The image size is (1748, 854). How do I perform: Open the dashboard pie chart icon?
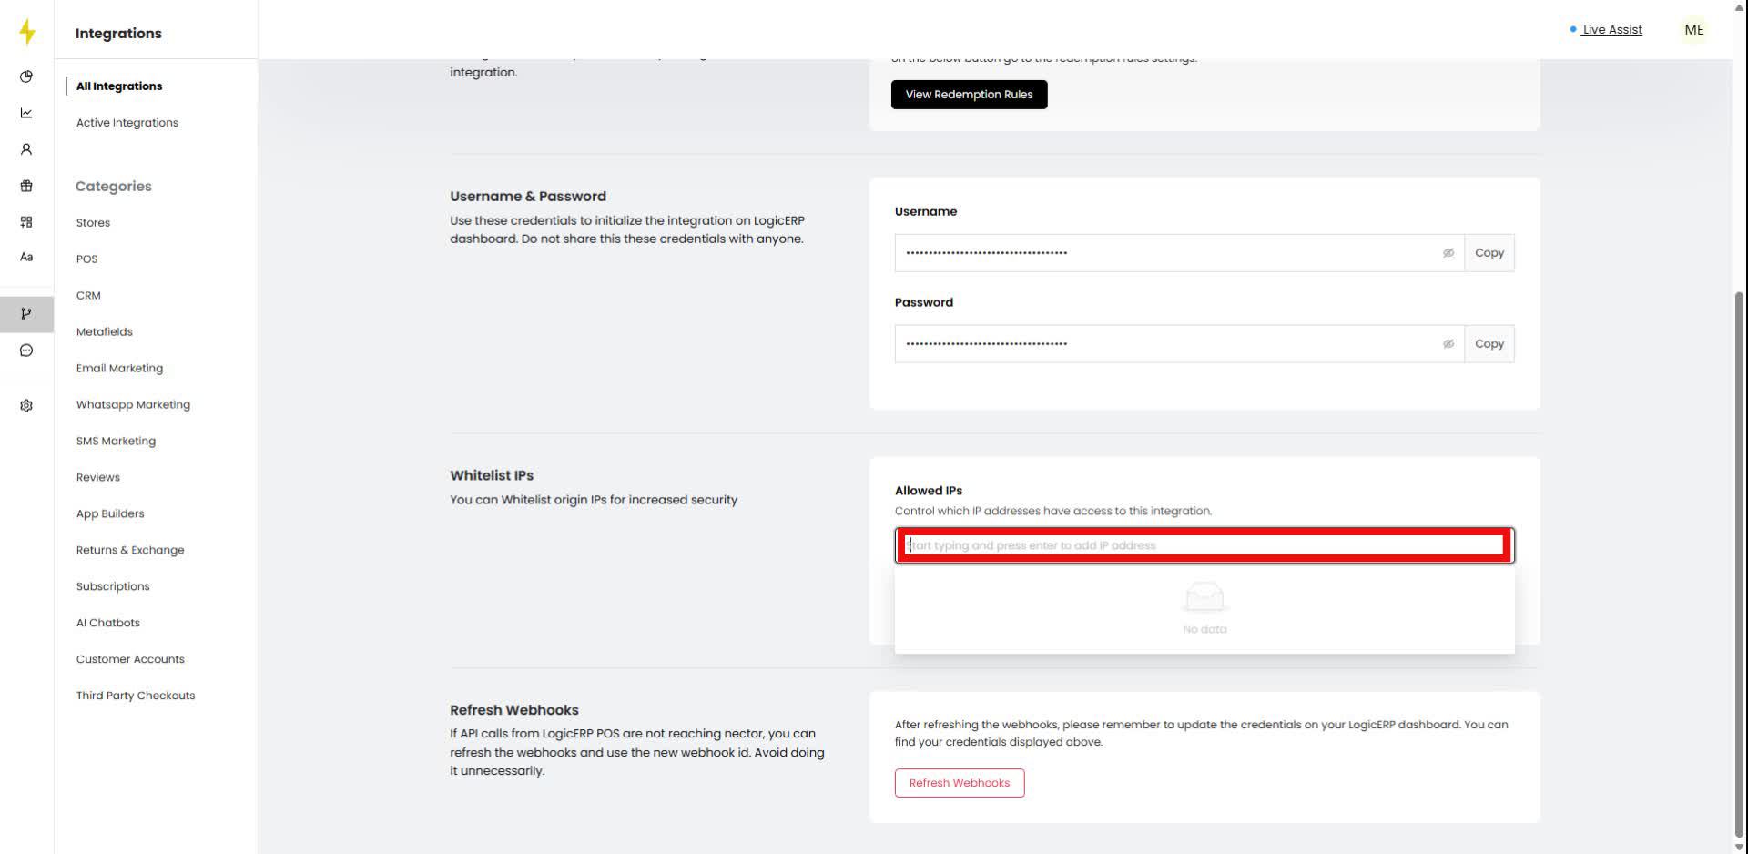pyautogui.click(x=26, y=76)
